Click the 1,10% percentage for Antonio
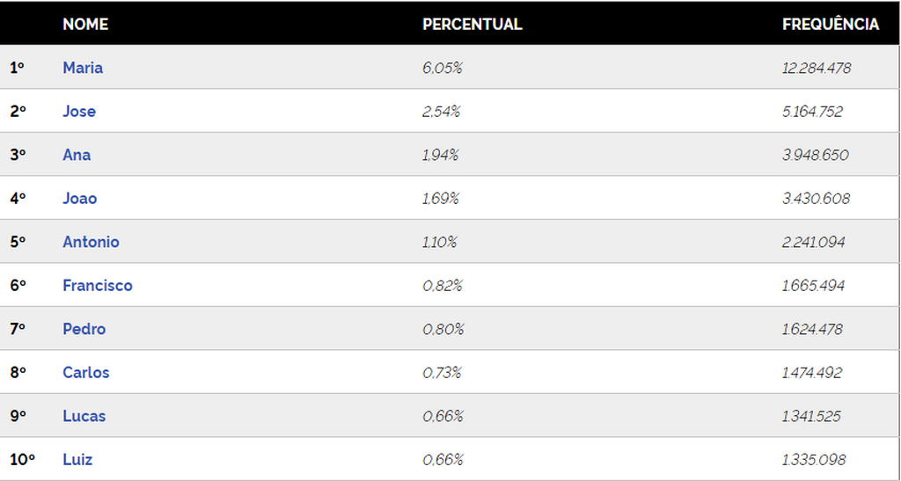This screenshot has width=901, height=481. tap(440, 242)
